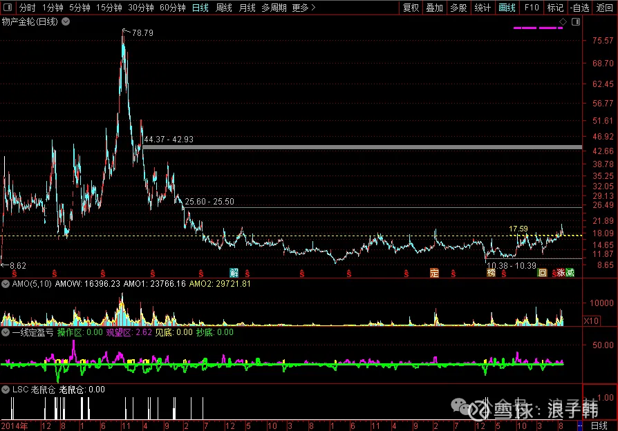Click the 返回 back button
This screenshot has height=431, width=618.
[604, 8]
